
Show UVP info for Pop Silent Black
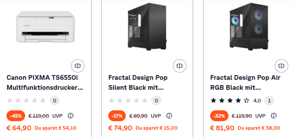coord(169,116)
